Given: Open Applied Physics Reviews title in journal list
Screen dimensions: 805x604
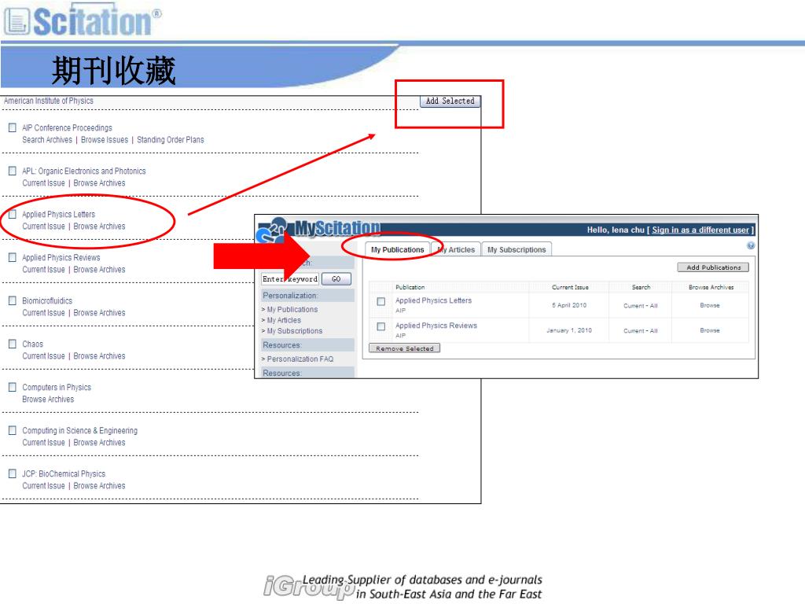Looking at the screenshot, I should (x=61, y=257).
